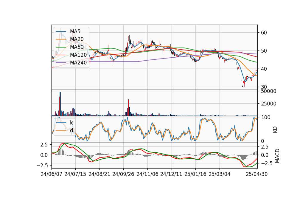
Task: Click the tallest volume bar in volume panel
Action: [60, 104]
